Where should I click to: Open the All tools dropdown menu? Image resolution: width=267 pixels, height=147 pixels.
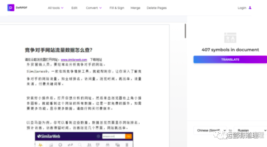point(56,8)
